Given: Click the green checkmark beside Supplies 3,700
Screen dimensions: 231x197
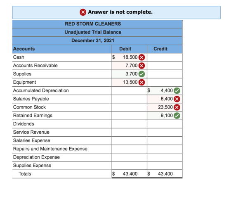Looking at the screenshot, I should [141, 74].
